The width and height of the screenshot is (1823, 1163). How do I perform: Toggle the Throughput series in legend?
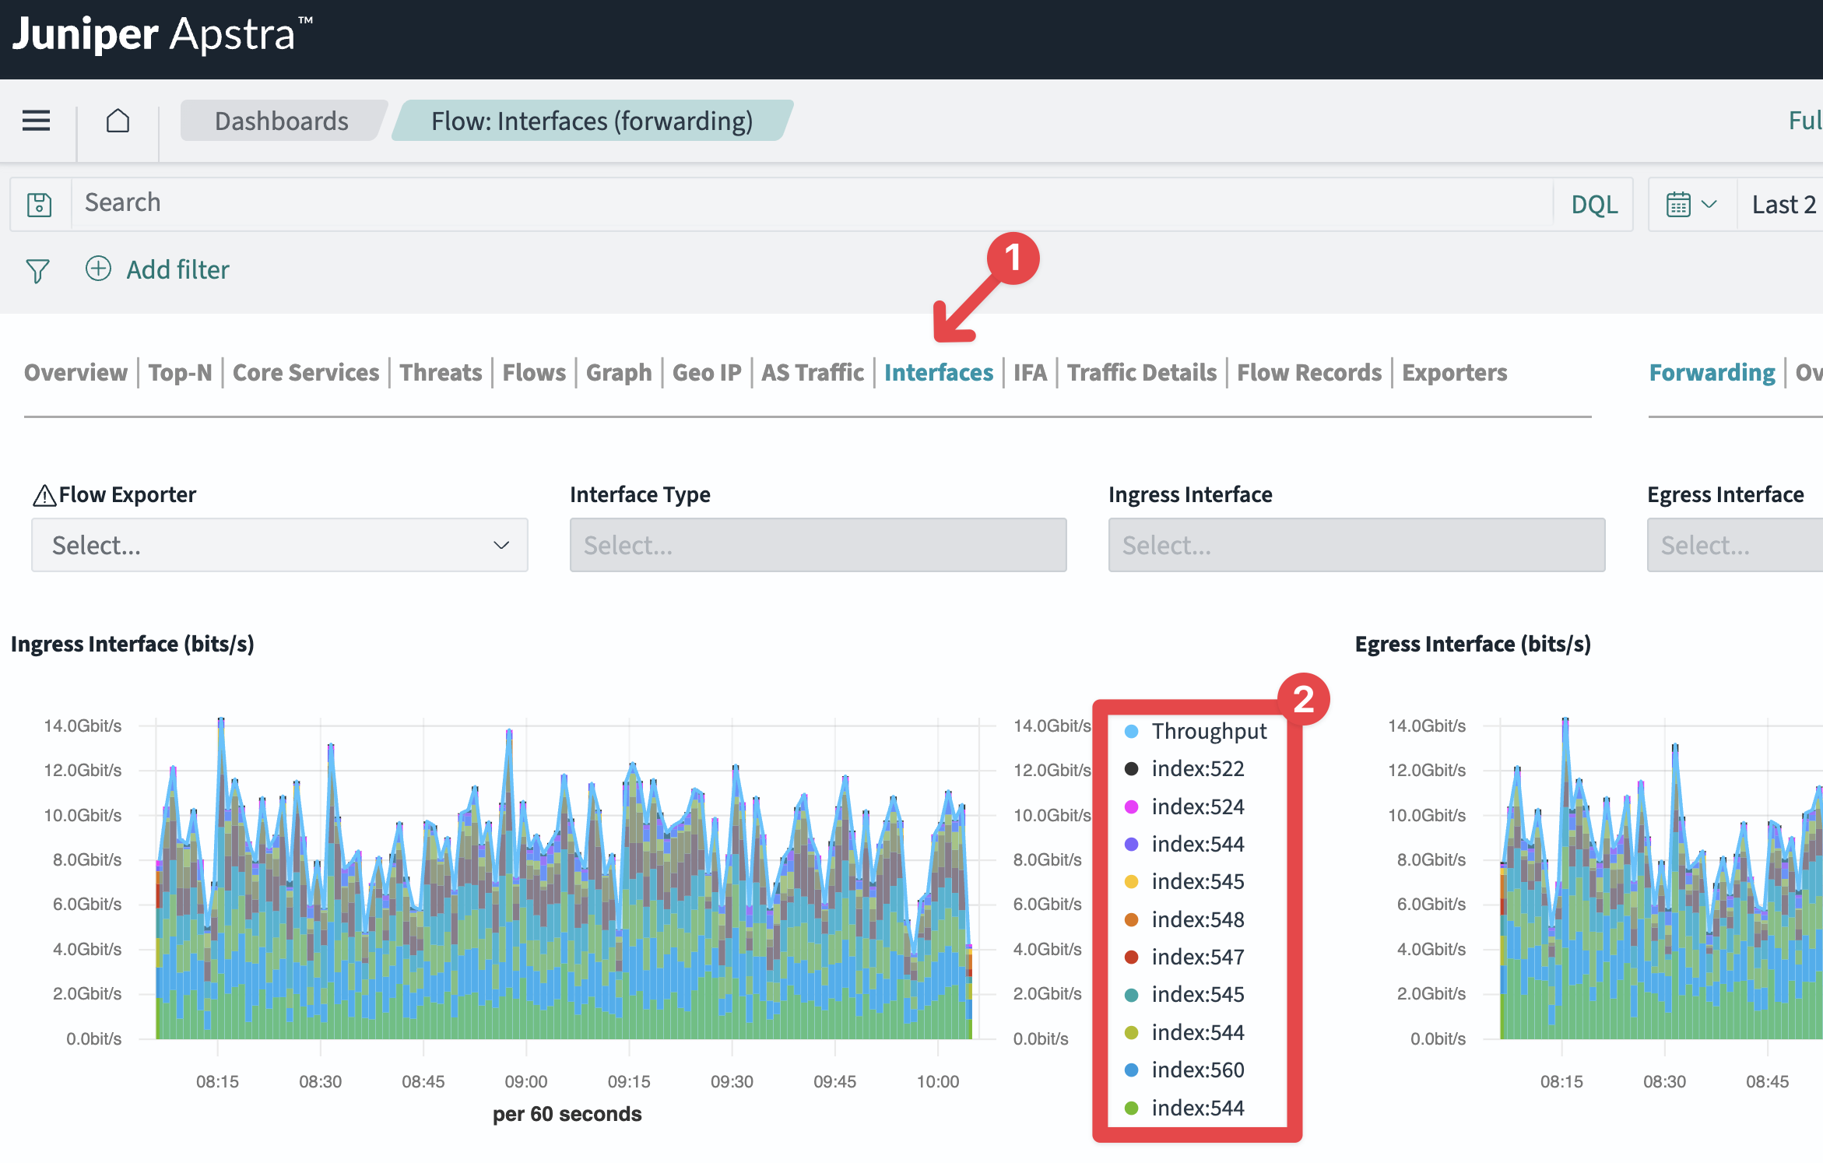pyautogui.click(x=1196, y=731)
